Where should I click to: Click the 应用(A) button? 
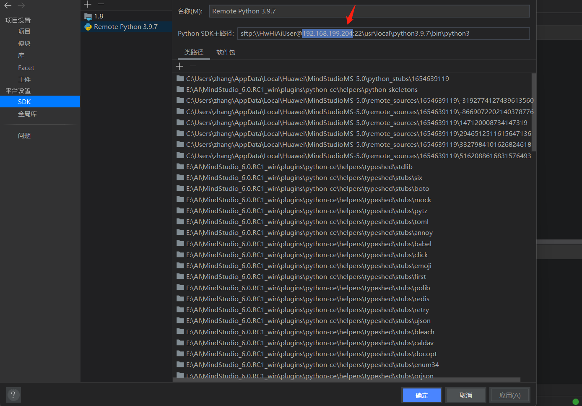coord(510,395)
